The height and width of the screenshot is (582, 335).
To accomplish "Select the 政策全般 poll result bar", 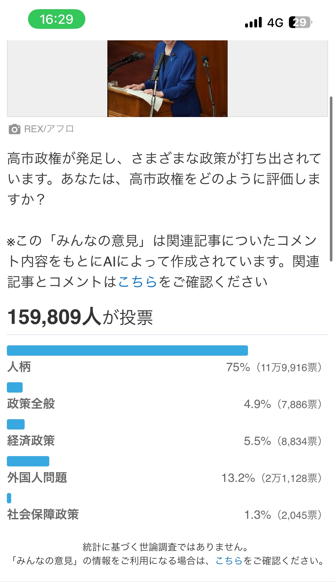I will pos(15,387).
